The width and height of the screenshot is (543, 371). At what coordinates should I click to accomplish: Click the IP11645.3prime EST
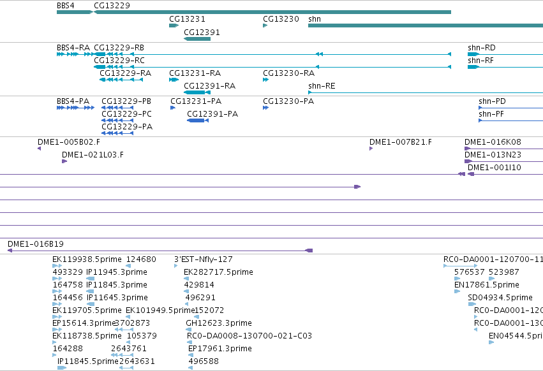pyautogui.click(x=91, y=304)
